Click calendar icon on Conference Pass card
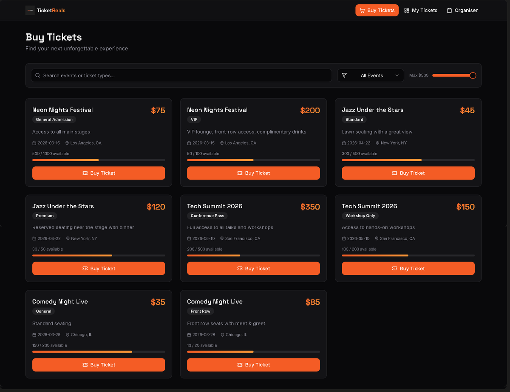 [189, 238]
